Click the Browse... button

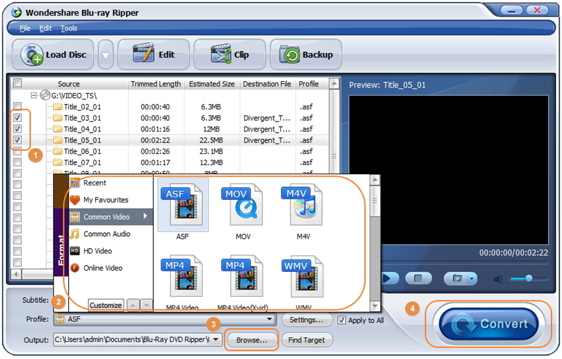coord(252,340)
